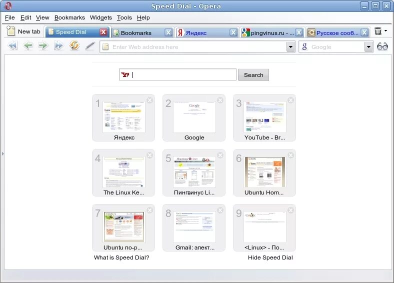Screen dimensions: 394x283
Task: Switch to the Bookmarks tab
Action: pyautogui.click(x=142, y=32)
